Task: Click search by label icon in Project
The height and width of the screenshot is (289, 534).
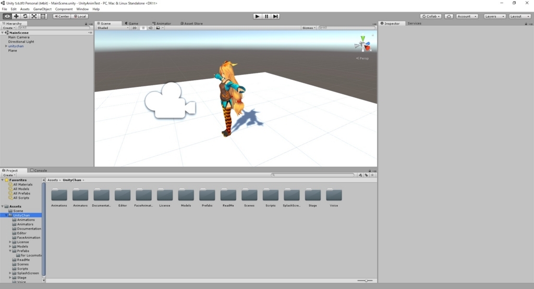Action: coord(367,175)
